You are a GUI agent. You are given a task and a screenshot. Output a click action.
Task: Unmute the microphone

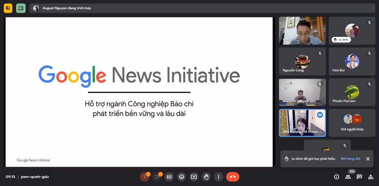click(x=144, y=177)
